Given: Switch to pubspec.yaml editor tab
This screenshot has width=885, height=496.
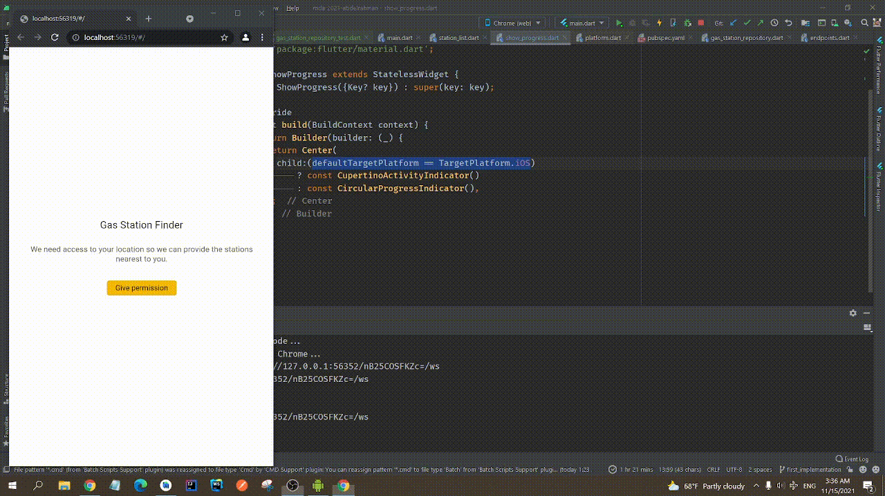Looking at the screenshot, I should 661,37.
